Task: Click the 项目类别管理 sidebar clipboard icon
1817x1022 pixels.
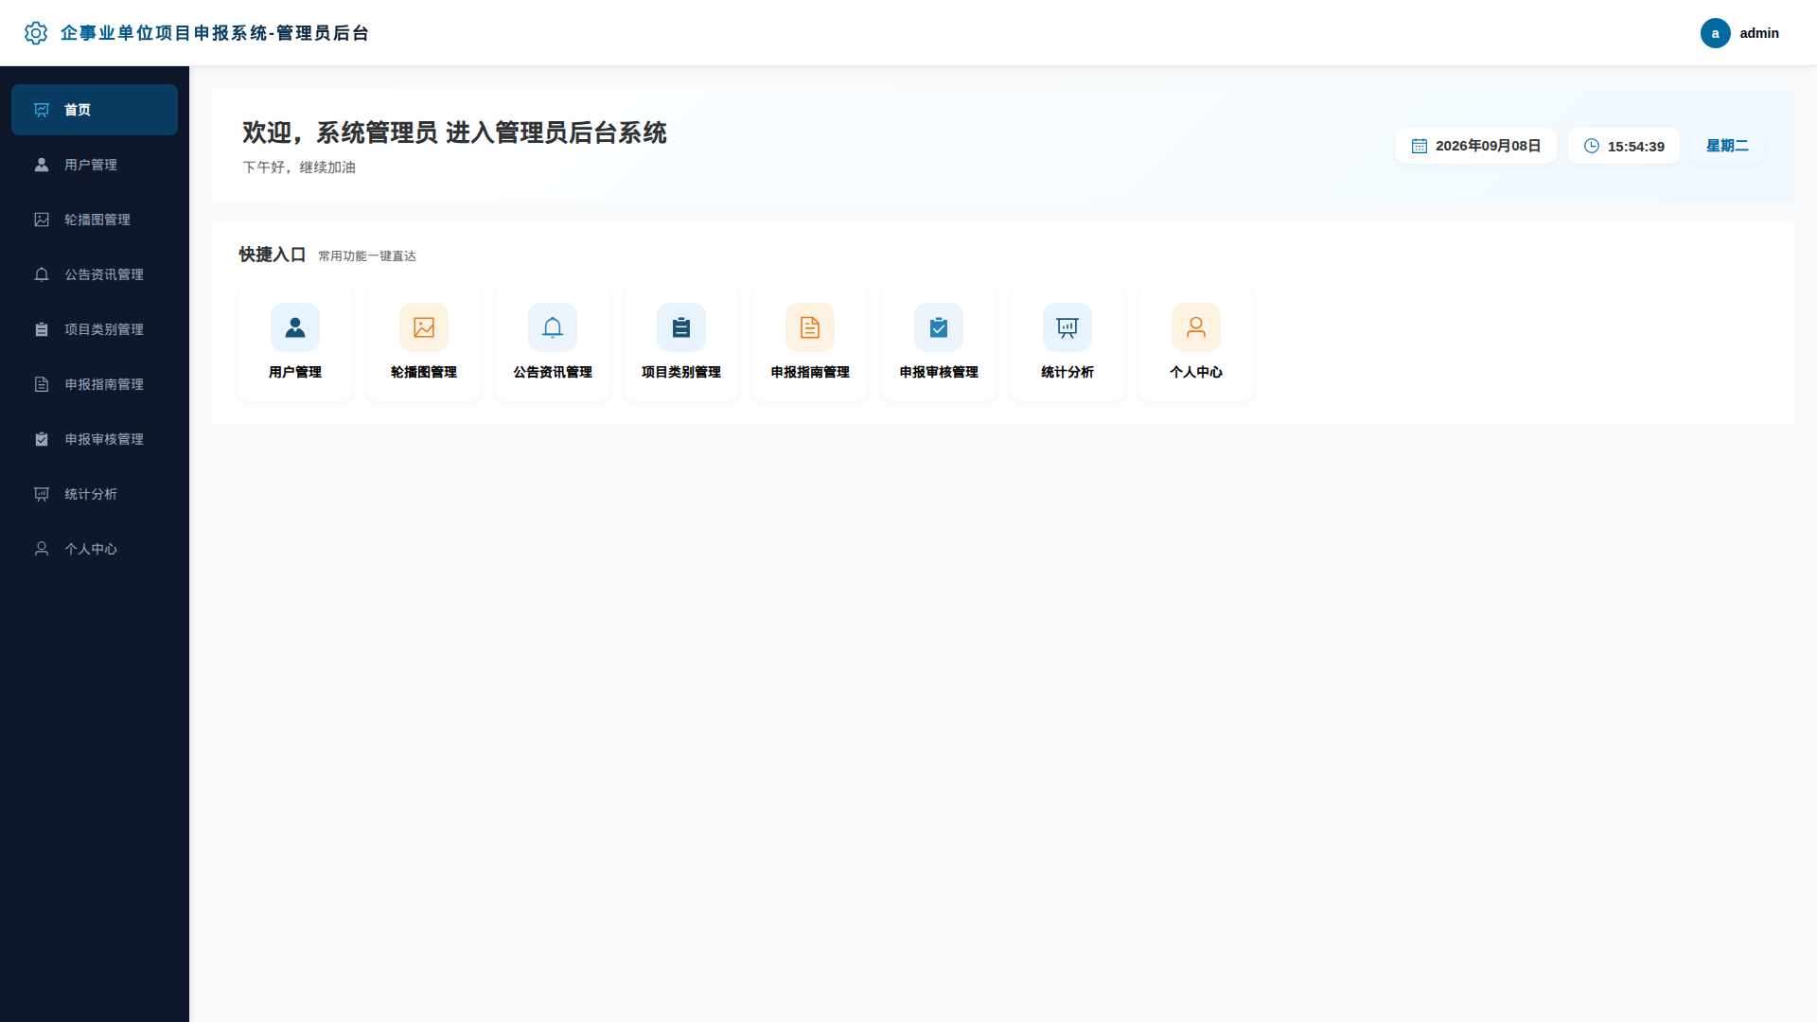Action: pyautogui.click(x=42, y=329)
